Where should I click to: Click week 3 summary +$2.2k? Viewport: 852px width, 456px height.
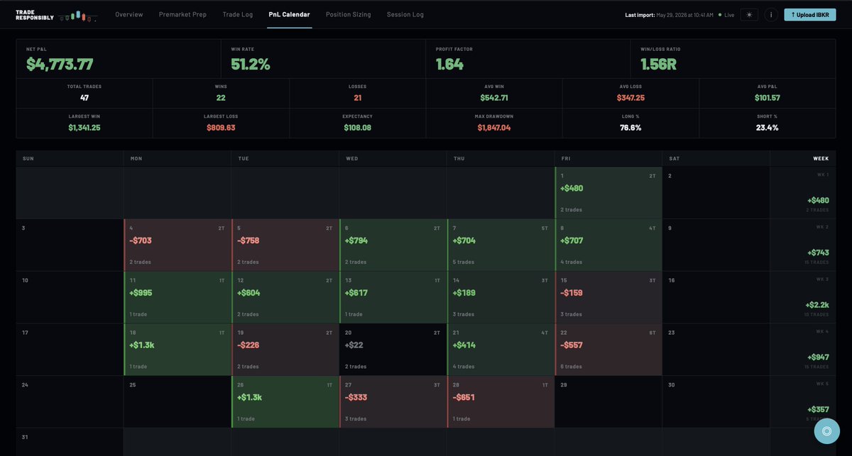tap(803, 297)
